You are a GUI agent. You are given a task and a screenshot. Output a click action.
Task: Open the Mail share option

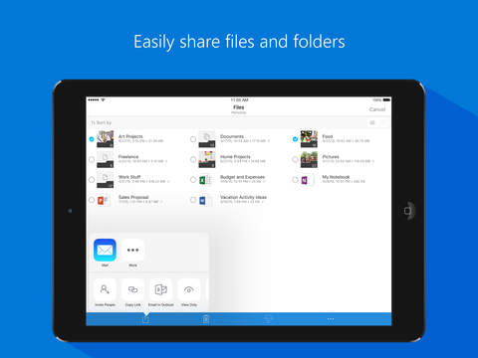click(105, 250)
